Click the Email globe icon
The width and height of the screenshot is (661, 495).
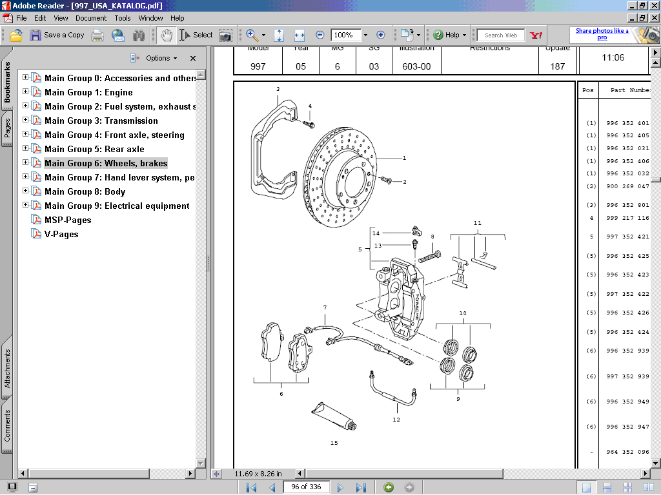point(118,35)
